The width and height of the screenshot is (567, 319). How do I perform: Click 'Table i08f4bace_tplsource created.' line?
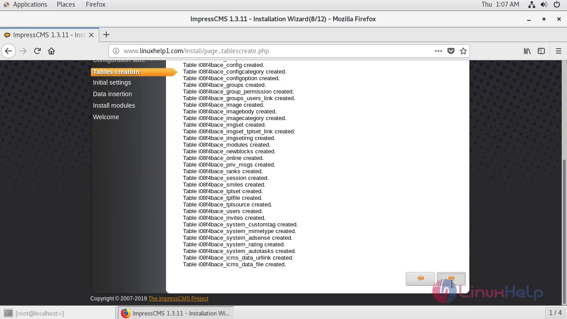(227, 205)
